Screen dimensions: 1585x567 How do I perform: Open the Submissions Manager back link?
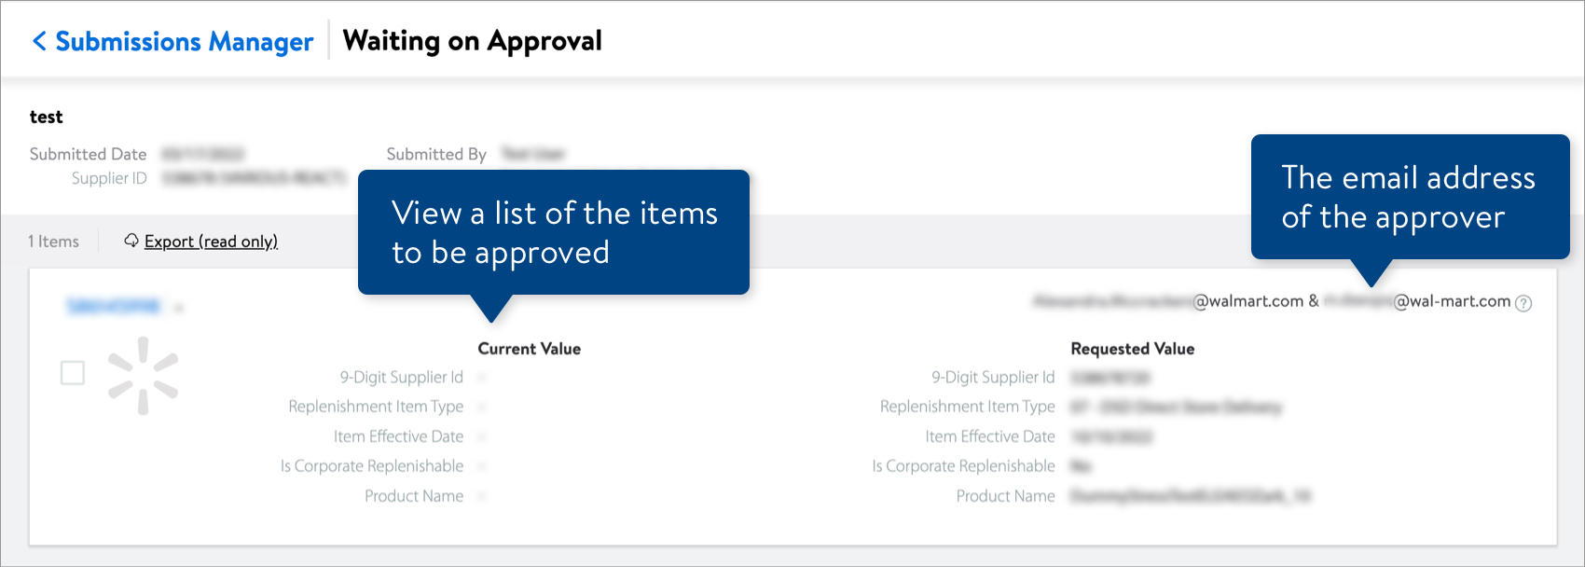[183, 40]
